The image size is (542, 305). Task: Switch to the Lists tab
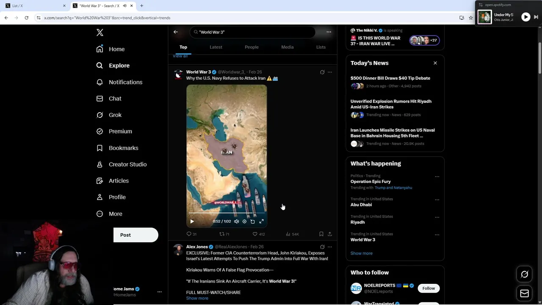click(321, 47)
